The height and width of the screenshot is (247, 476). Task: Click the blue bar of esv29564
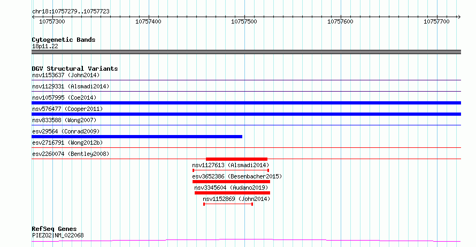(137, 137)
